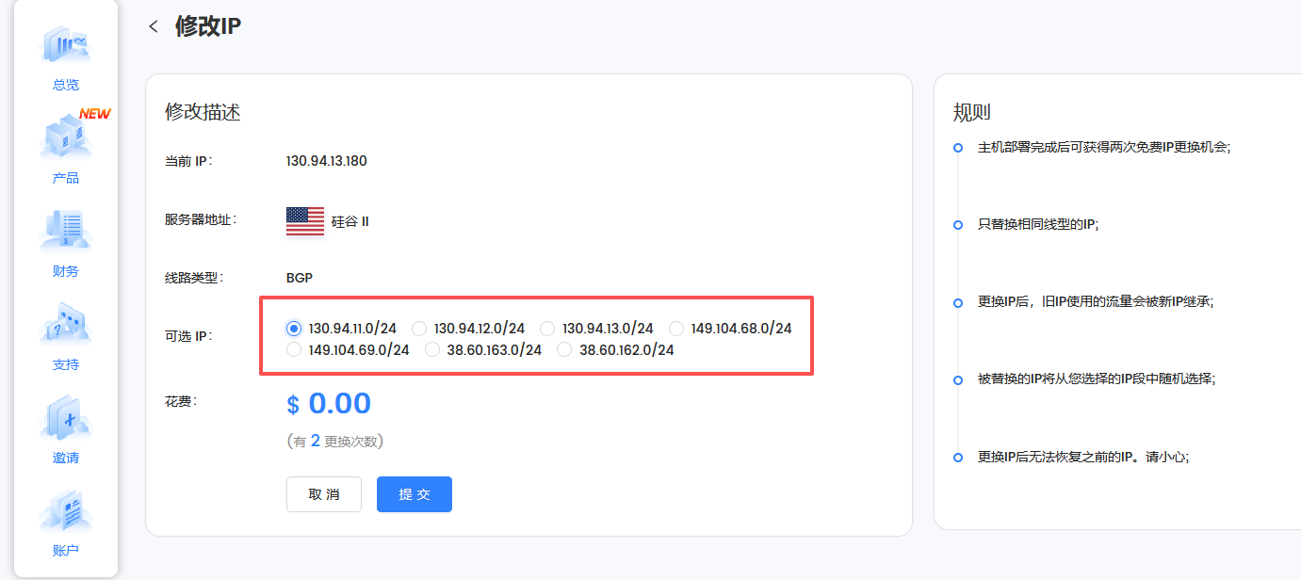Click the $ 0.00 cost amount

point(328,402)
